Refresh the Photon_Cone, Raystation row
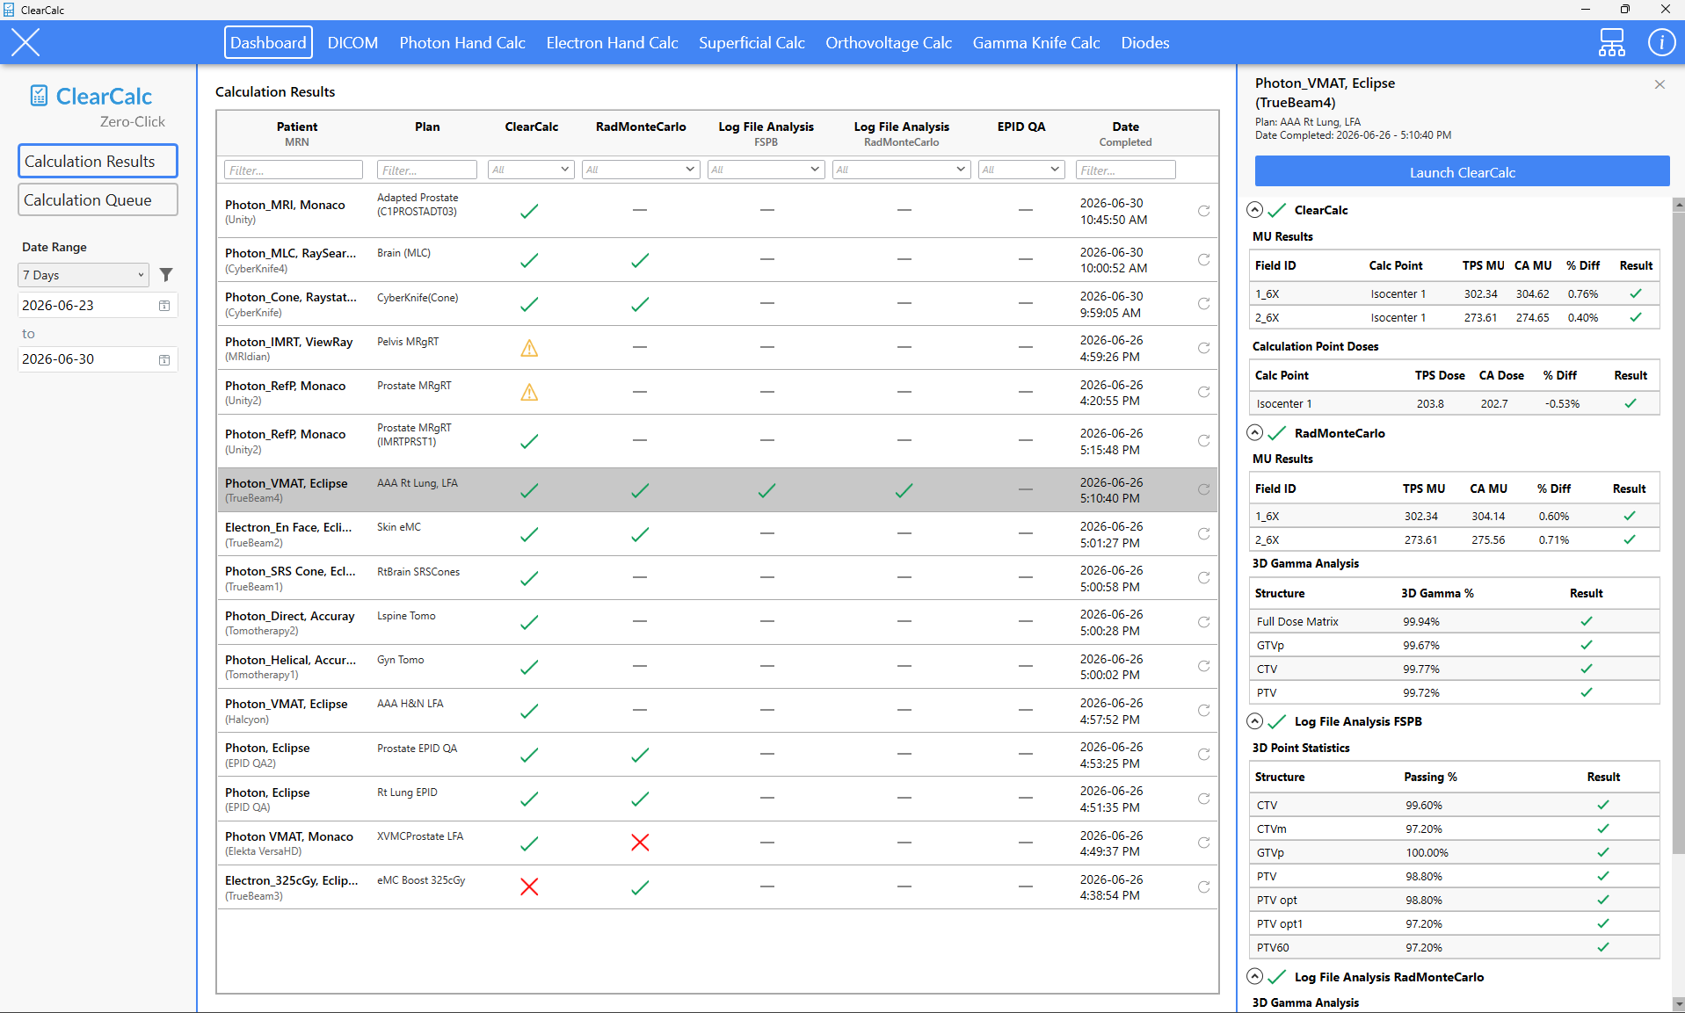 [1203, 304]
